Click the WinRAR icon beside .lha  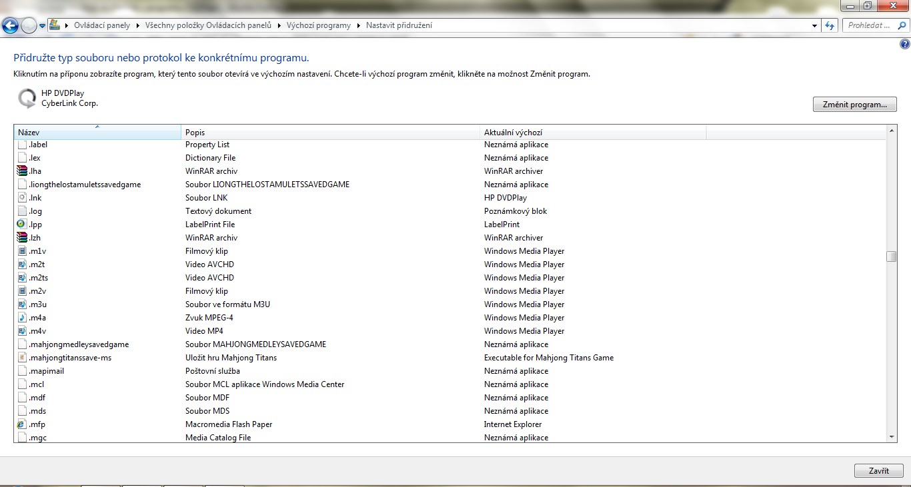(21, 171)
